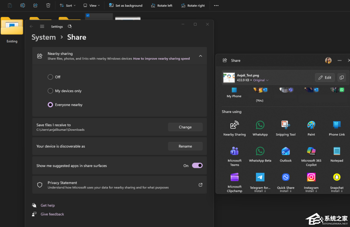Click Anjali_Test.png thumbnail preview
Viewport: 350px width, 227px height.
[x=229, y=78]
